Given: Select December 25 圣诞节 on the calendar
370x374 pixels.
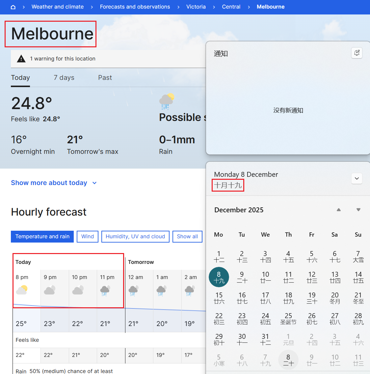Looking at the screenshot, I should point(288,318).
